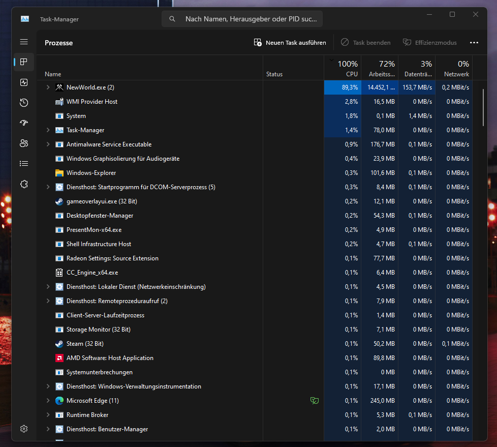Click the 89,3% CPU cell of NewWorld.exe
The height and width of the screenshot is (447, 497).
pos(343,87)
